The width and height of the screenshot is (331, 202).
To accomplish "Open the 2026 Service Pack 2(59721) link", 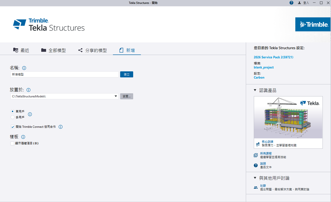I will tap(274, 57).
